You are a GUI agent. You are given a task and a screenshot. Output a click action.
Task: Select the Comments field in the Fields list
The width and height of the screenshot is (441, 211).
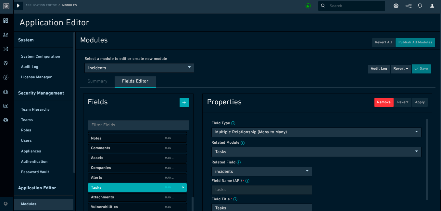(137, 148)
